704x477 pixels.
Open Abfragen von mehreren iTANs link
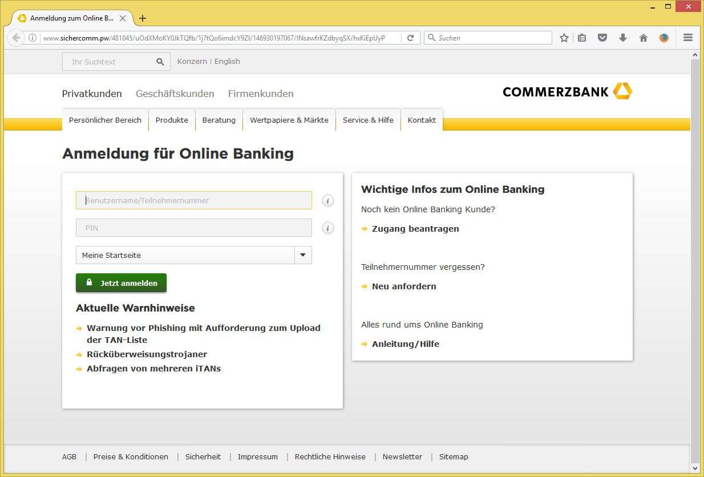pyautogui.click(x=153, y=369)
